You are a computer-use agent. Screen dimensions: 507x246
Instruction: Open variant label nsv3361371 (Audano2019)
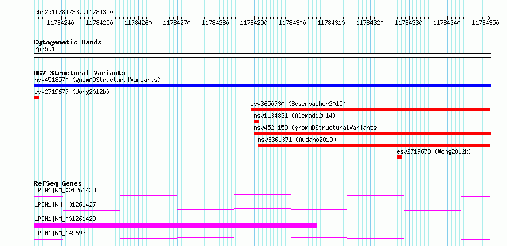point(297,140)
